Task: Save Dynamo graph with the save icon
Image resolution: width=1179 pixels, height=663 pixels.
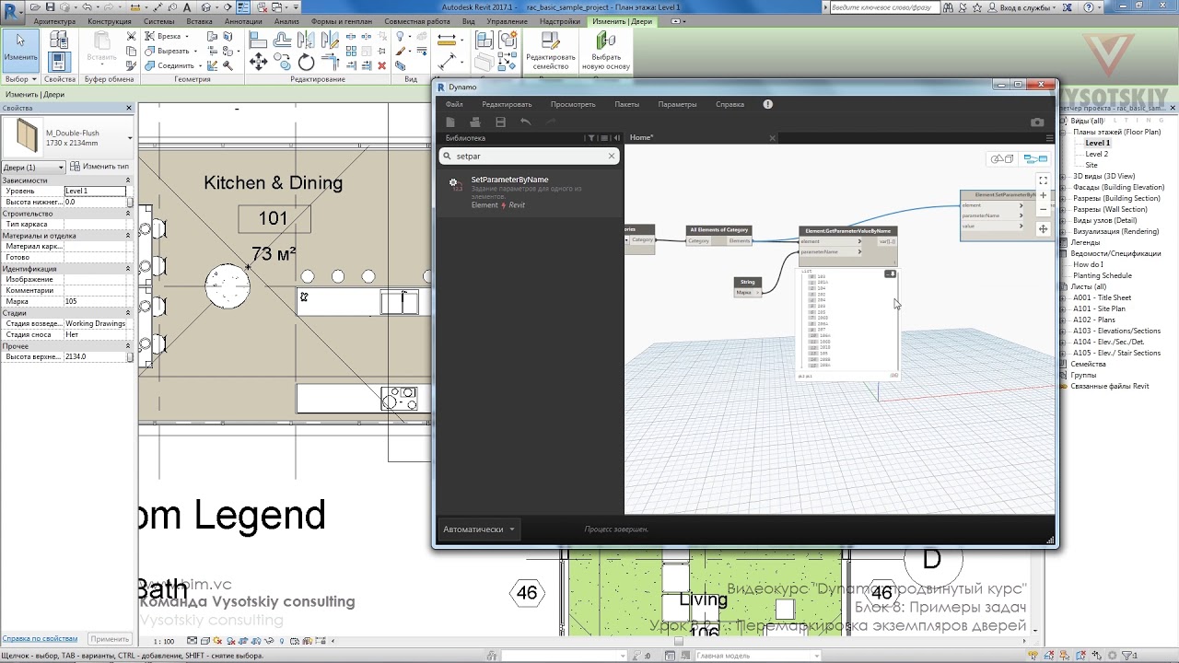Action: (x=500, y=122)
